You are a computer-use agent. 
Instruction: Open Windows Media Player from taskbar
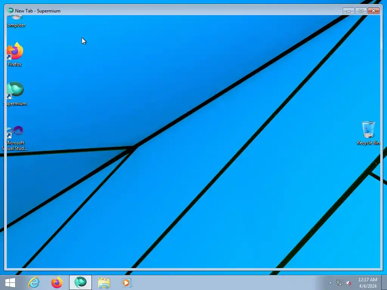[127, 282]
